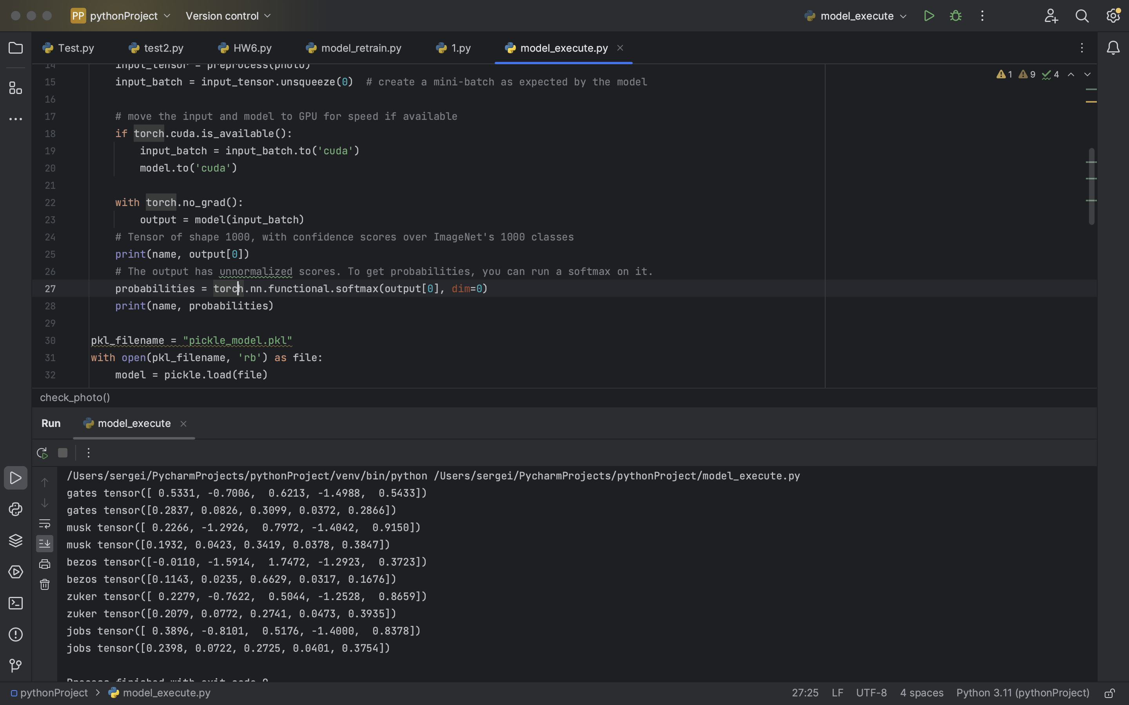Open the Project tool window folder icon
Screen dimensions: 1129x705
[x=15, y=48]
